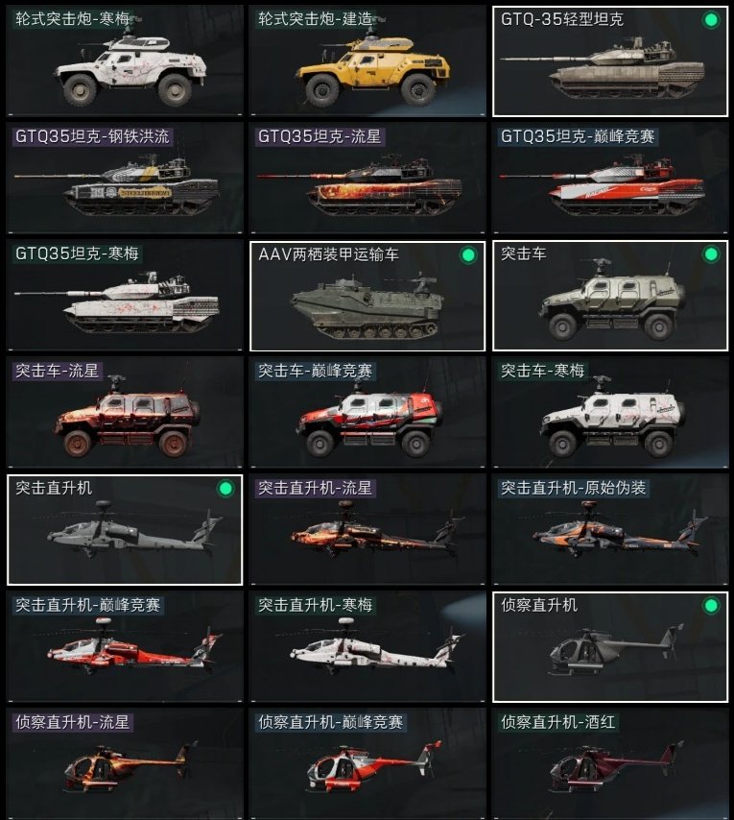Choose the 侦察直升机-酒红 wine-red skin

click(610, 763)
